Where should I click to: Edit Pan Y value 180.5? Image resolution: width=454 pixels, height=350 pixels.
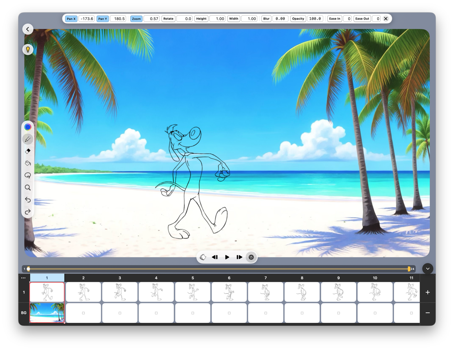(118, 19)
